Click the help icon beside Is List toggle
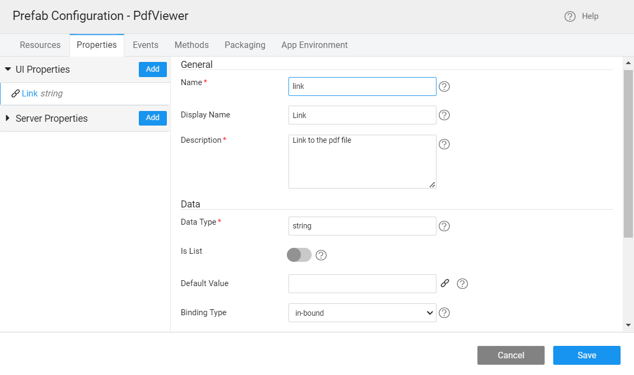 [321, 255]
